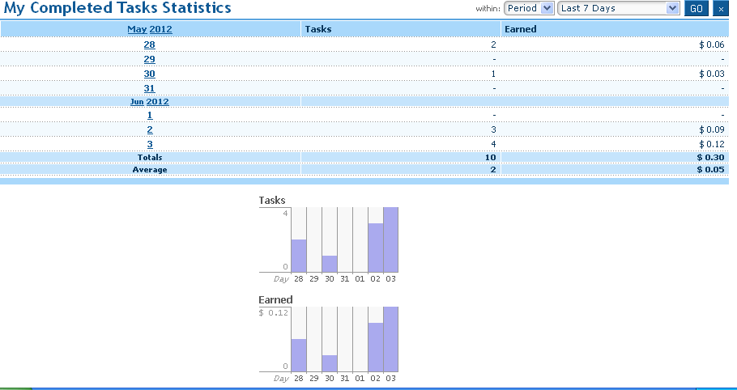Open the day 31 link
This screenshot has height=390, width=737.
click(x=150, y=88)
